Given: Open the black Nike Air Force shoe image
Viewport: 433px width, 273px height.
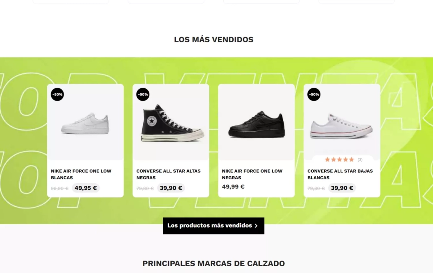Looking at the screenshot, I should pyautogui.click(x=257, y=124).
